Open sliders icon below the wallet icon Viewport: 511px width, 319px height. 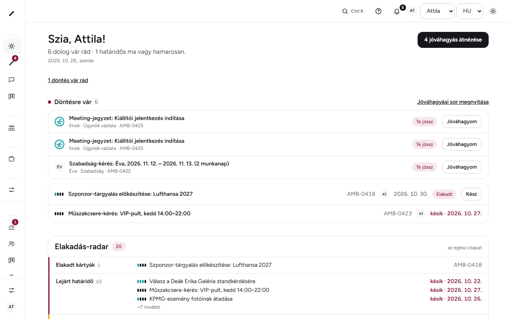click(x=12, y=190)
